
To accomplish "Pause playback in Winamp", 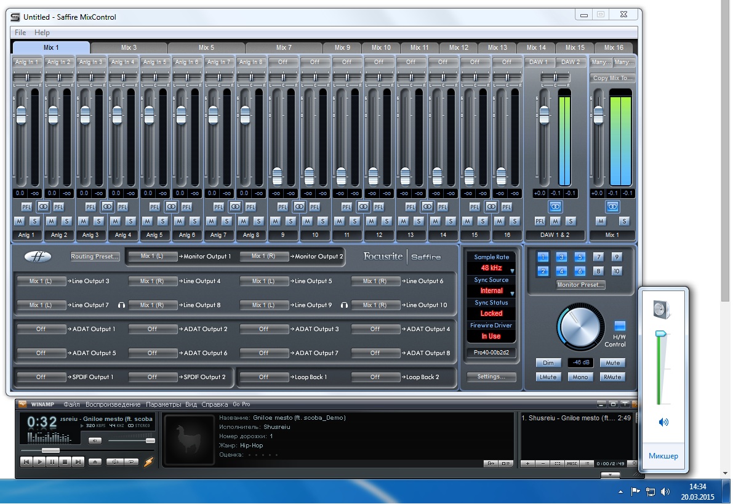I will 52,461.
